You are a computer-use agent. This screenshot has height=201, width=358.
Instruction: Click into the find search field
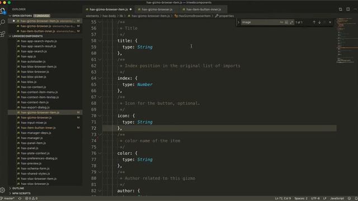tap(260, 22)
